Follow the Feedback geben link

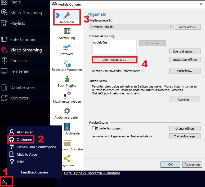[x=34, y=172]
